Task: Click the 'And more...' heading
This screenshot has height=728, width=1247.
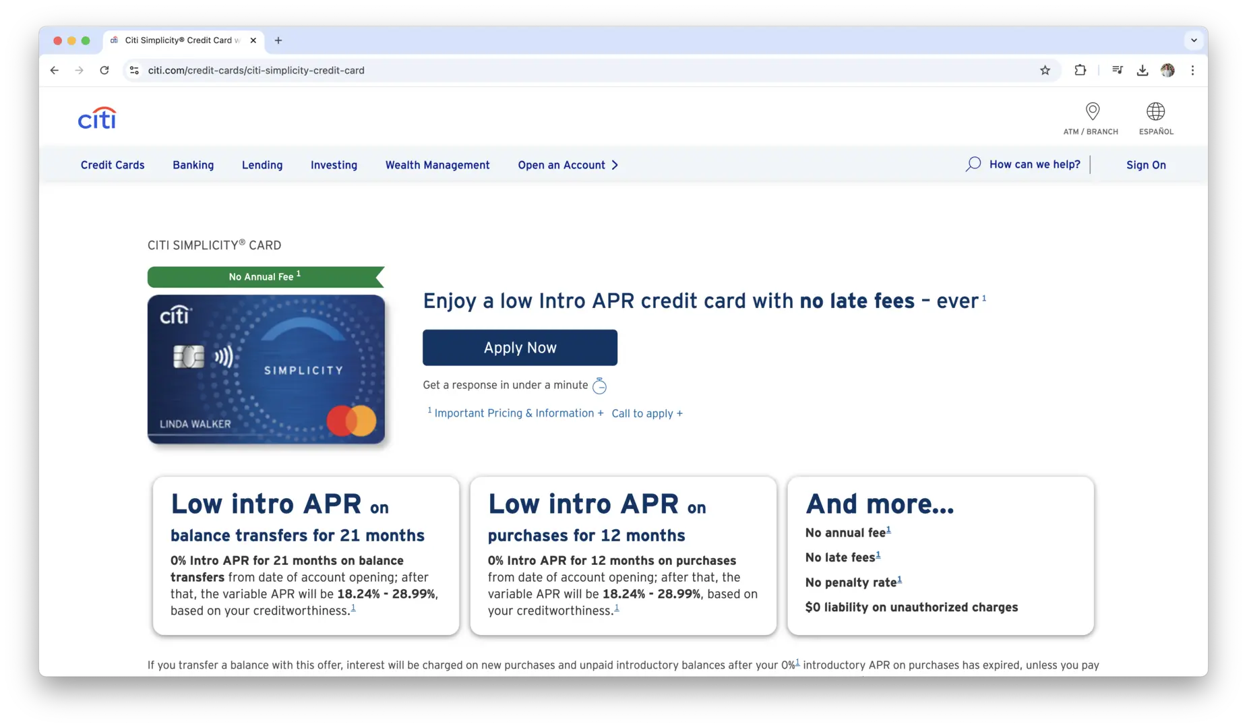Action: [x=880, y=504]
